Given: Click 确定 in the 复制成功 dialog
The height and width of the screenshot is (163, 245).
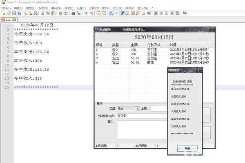Looking at the screenshot, I should [187, 148].
